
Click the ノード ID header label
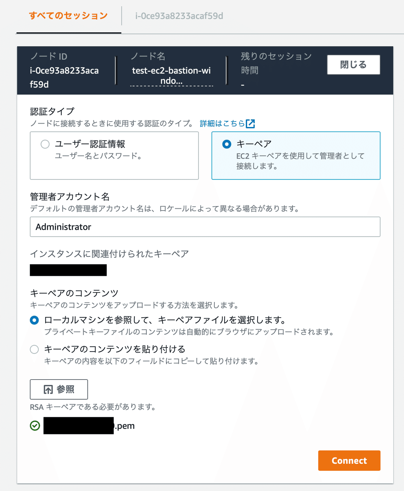(49, 56)
